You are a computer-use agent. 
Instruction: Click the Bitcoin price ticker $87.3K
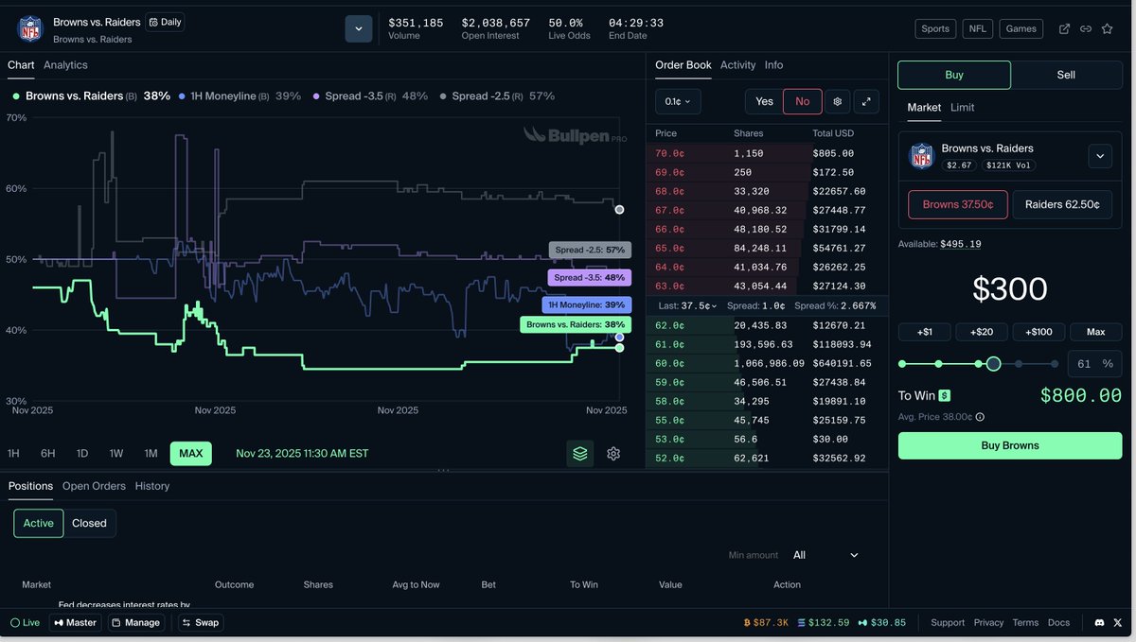(x=766, y=622)
